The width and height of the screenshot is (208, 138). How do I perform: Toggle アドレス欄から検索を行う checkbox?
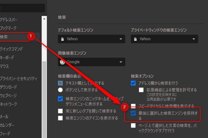pos(133,83)
